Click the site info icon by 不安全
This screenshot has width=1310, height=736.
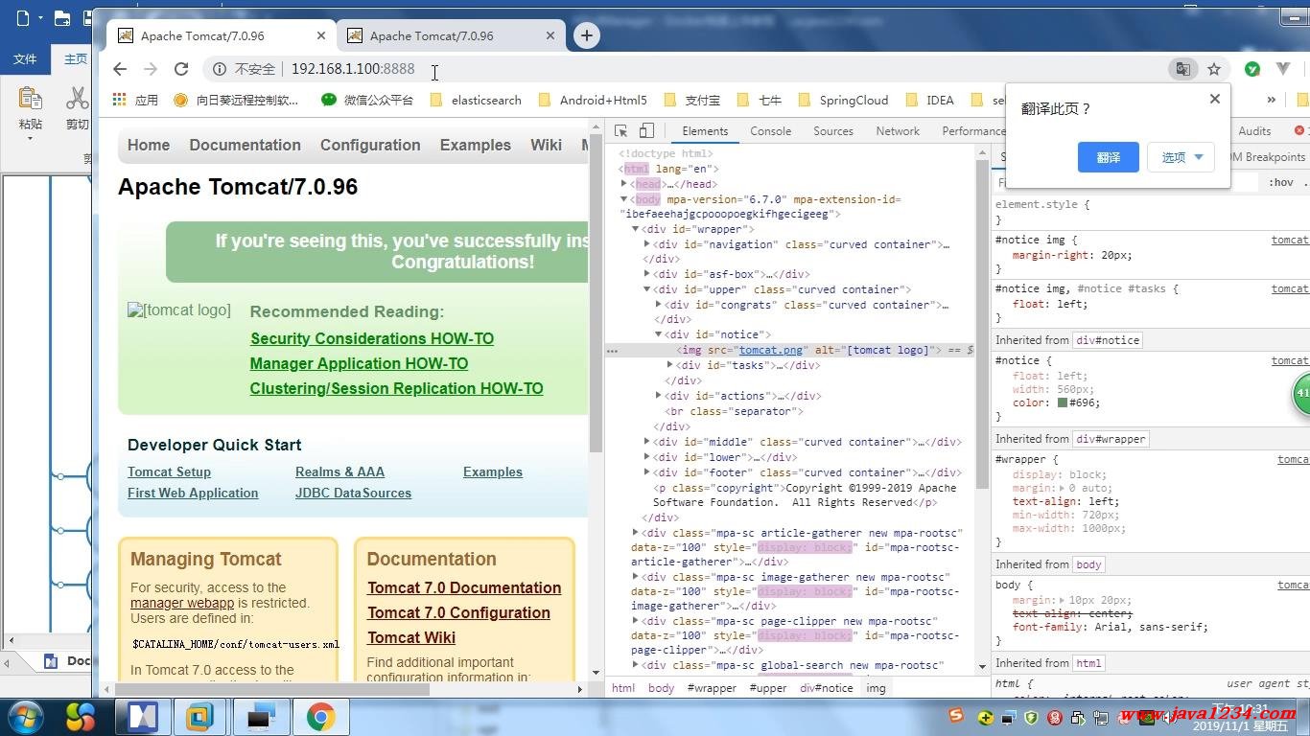(x=220, y=69)
